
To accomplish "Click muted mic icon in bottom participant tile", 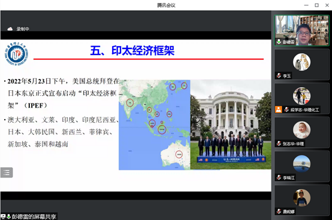I will coord(279,211).
